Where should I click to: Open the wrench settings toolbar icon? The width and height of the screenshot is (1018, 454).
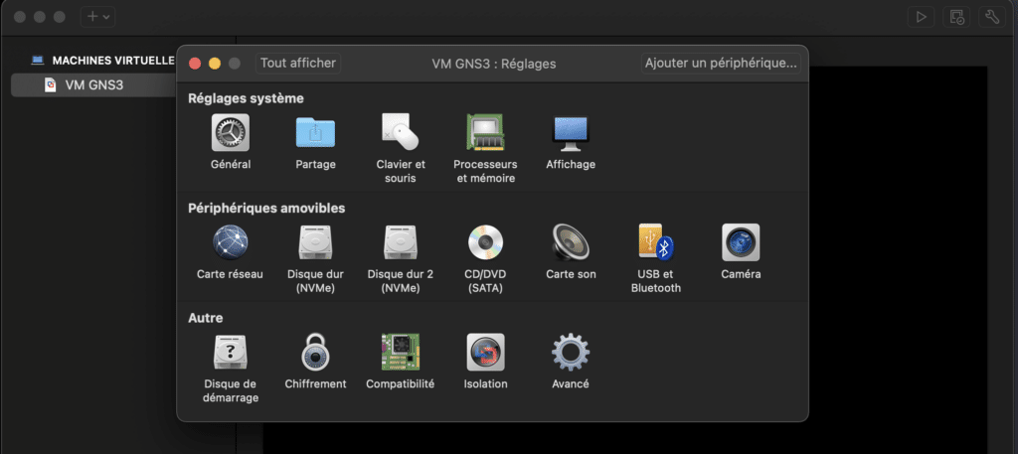(992, 17)
